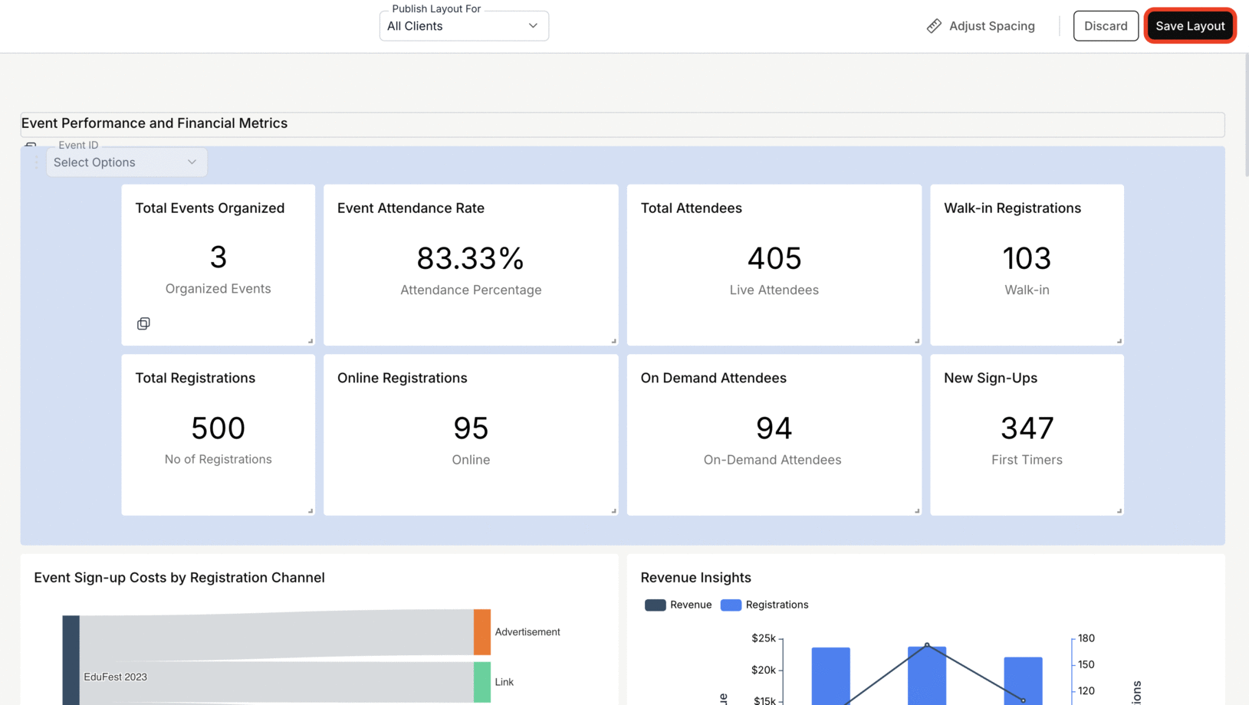Open the Publish Layout For dropdown
The height and width of the screenshot is (705, 1249).
(x=463, y=25)
